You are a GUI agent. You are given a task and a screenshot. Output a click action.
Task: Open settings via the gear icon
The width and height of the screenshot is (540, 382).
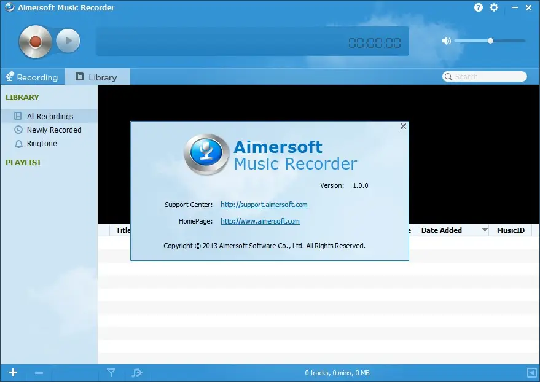click(494, 7)
